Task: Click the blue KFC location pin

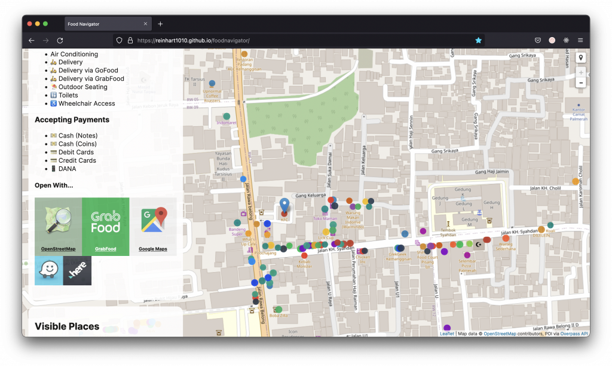Action: [x=284, y=205]
